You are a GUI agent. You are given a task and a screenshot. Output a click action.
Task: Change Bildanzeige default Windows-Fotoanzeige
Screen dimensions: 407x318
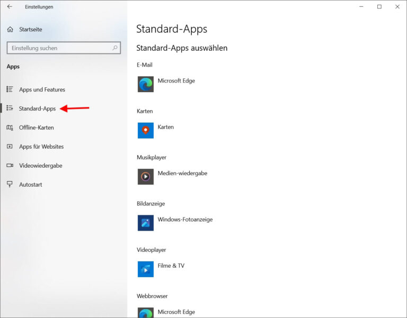pyautogui.click(x=175, y=223)
